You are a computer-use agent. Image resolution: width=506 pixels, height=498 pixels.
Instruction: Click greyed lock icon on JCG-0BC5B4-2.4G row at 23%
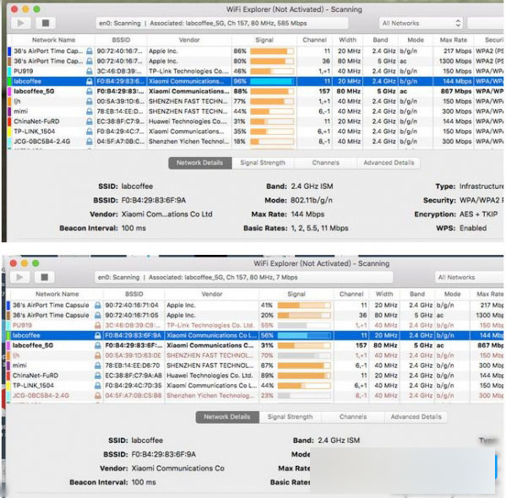tap(97, 396)
